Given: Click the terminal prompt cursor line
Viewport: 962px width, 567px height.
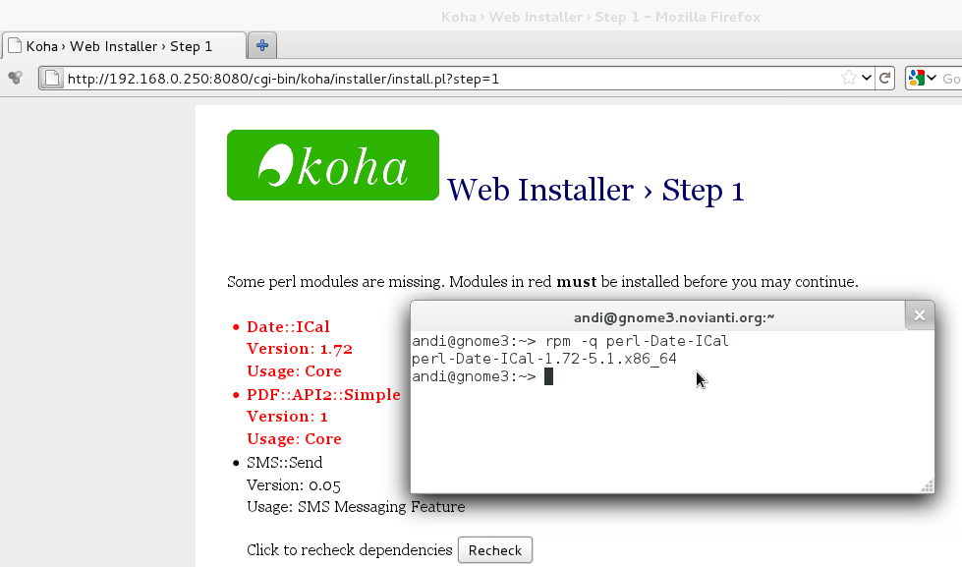Looking at the screenshot, I should click(x=482, y=376).
